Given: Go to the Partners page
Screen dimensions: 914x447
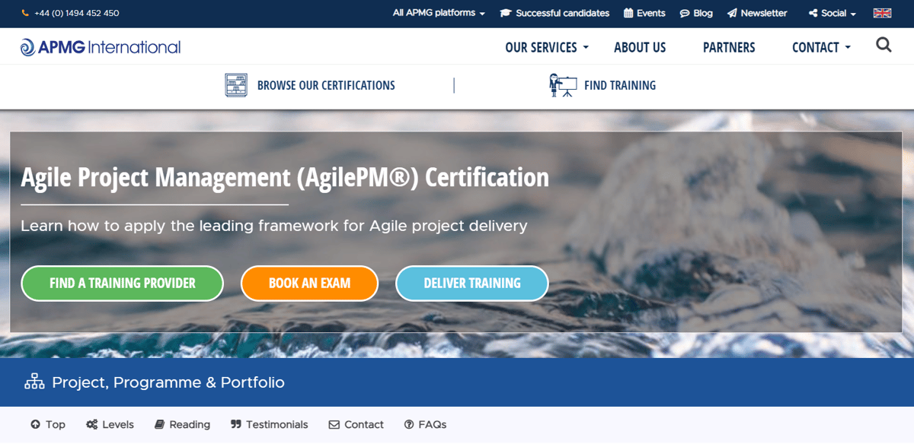Looking at the screenshot, I should 729,47.
